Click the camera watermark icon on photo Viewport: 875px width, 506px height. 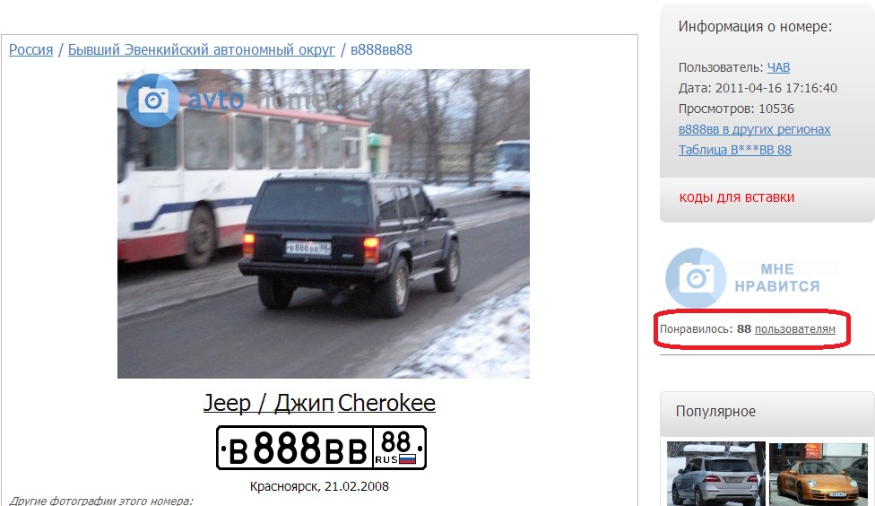[153, 100]
